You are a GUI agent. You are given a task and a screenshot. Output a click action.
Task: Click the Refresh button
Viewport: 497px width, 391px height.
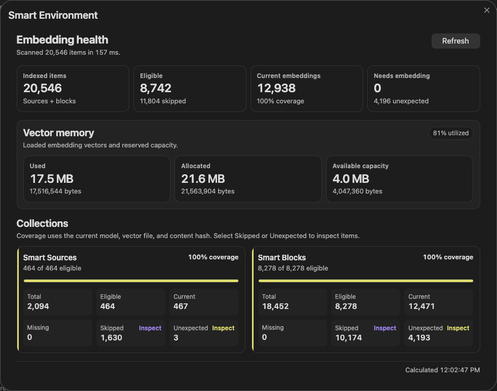(455, 41)
